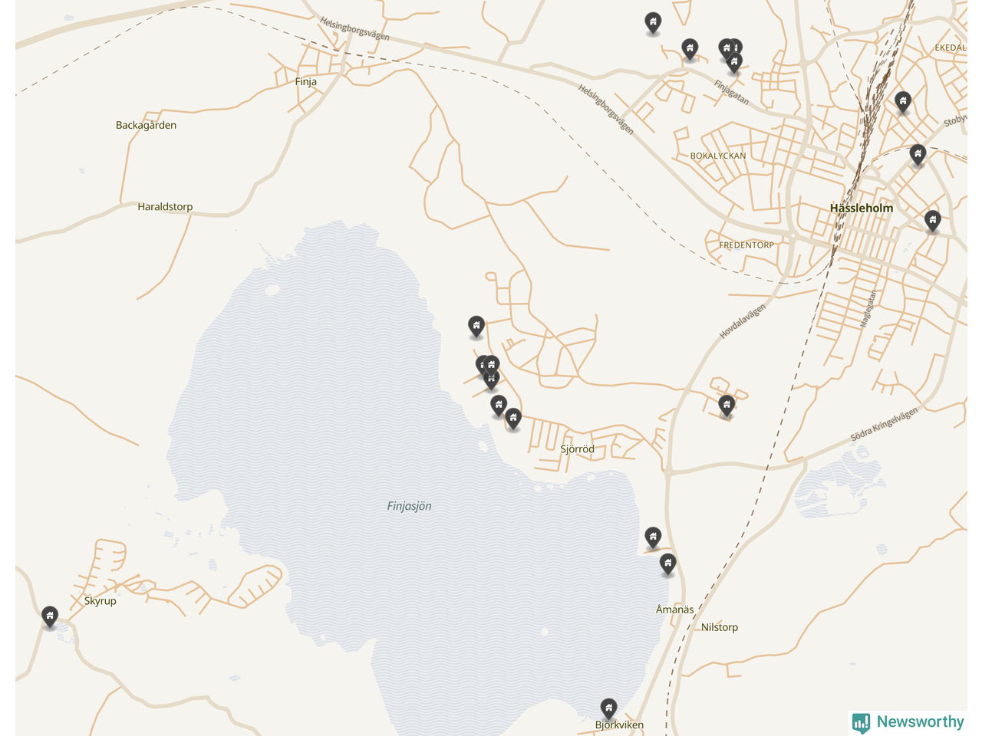Click the upper house marker north of Åmanäs

pyautogui.click(x=653, y=537)
